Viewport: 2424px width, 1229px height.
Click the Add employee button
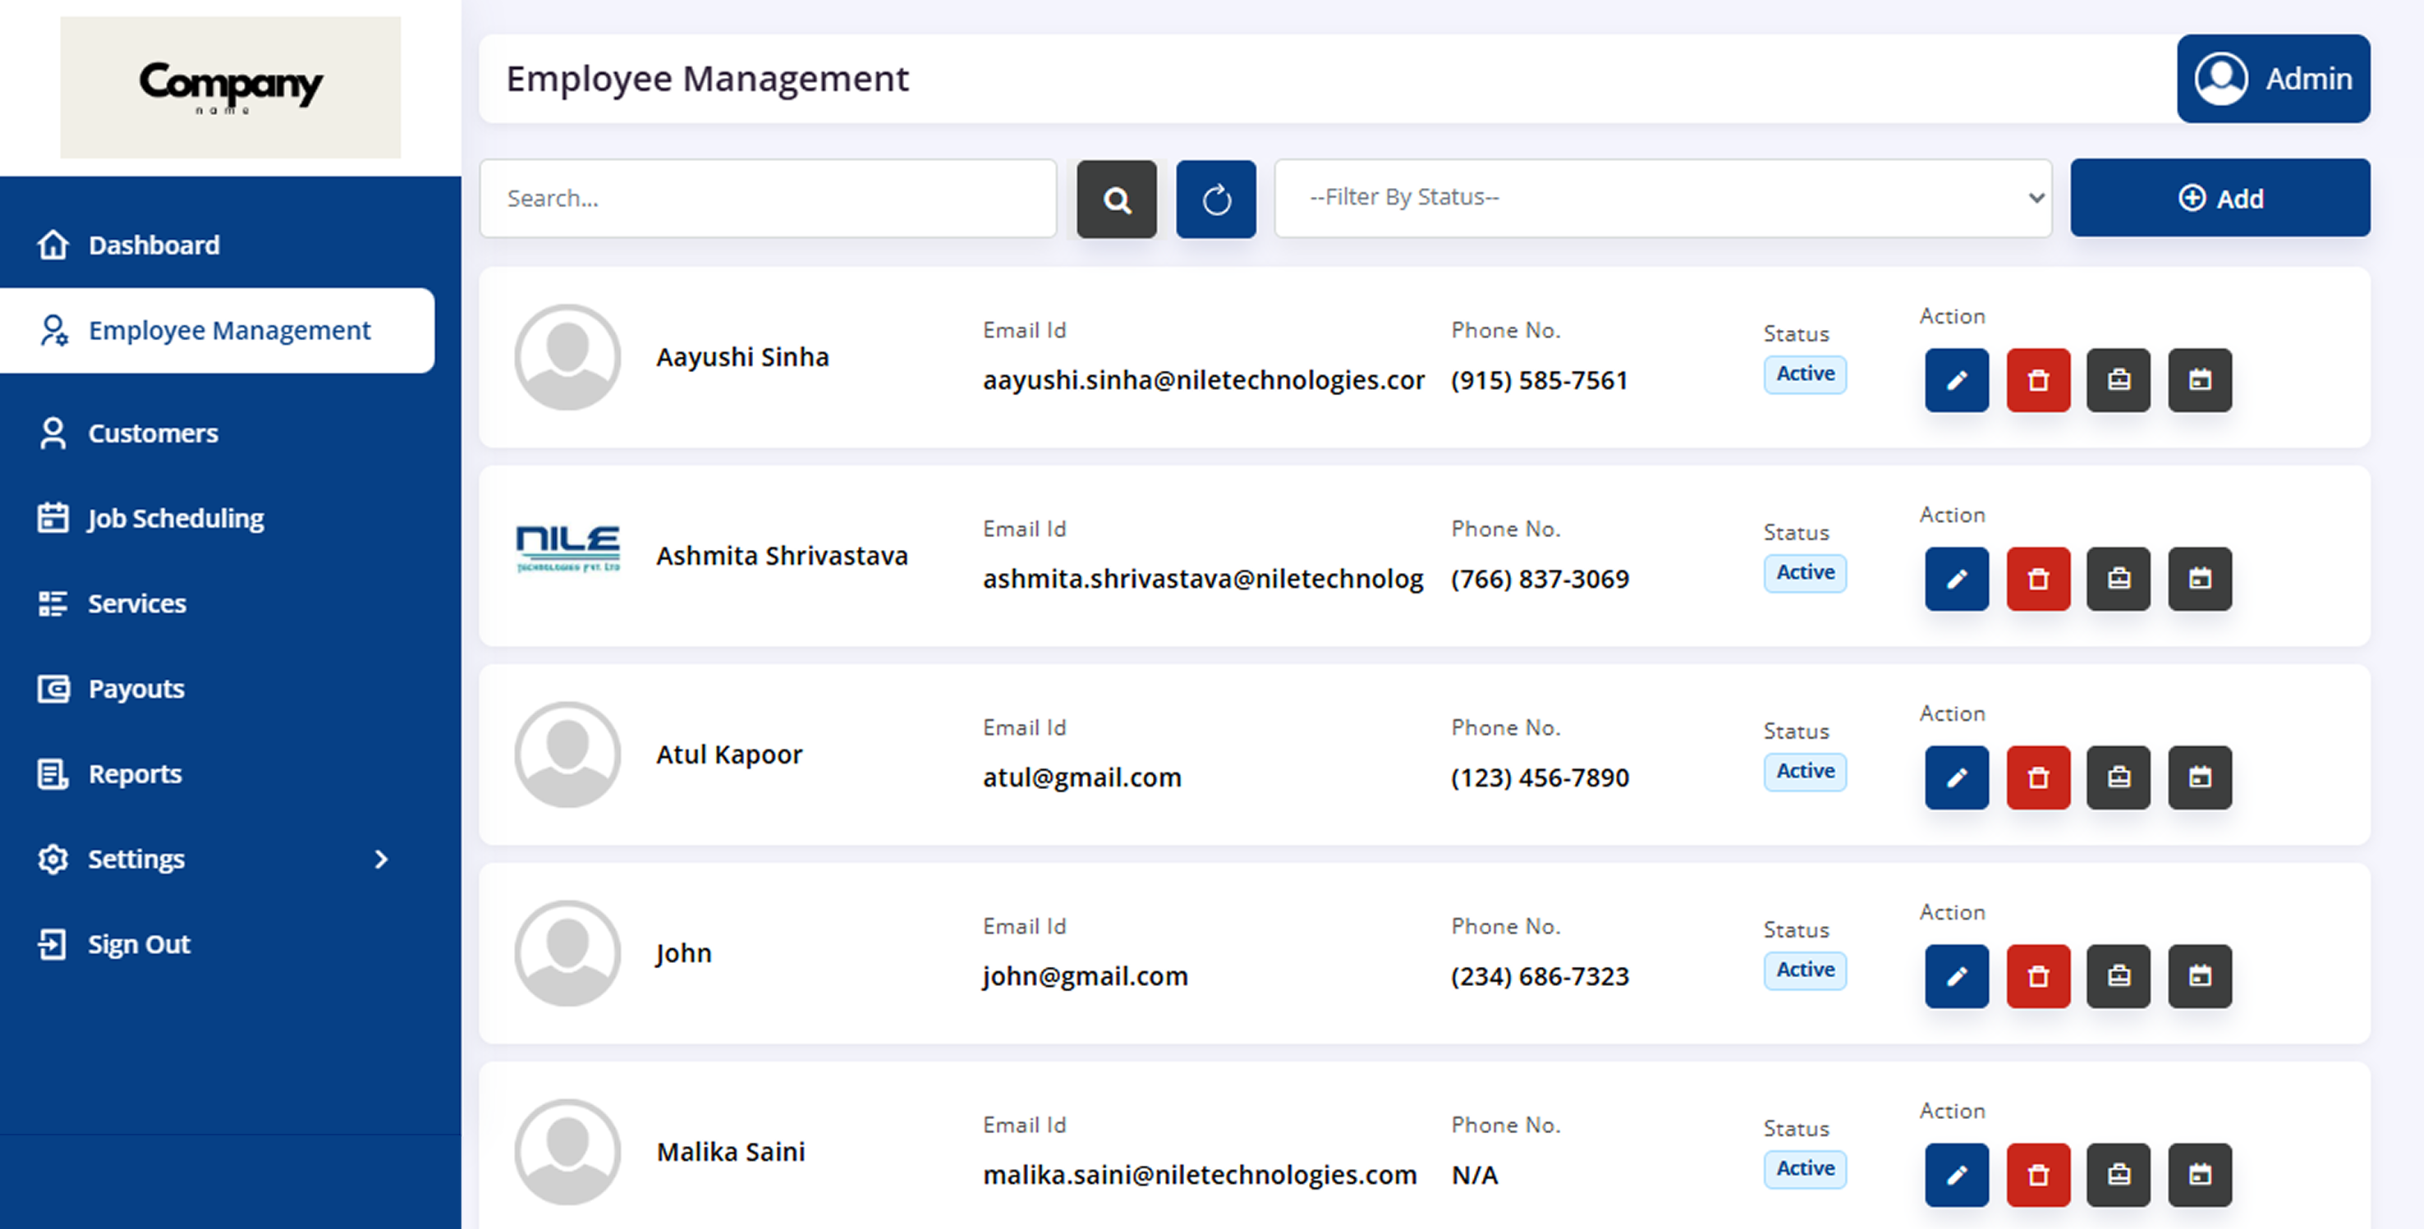[2219, 198]
